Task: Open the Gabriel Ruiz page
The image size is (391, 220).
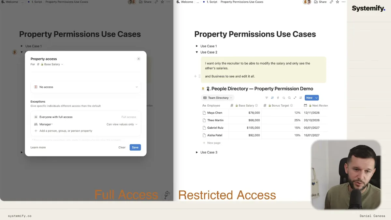Action: 215,128
